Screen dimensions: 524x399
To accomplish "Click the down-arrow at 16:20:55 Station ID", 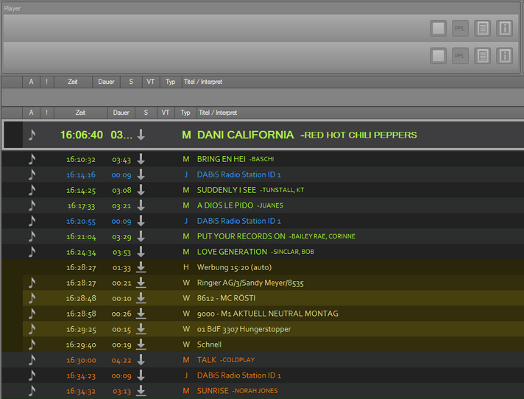I will pyautogui.click(x=141, y=221).
